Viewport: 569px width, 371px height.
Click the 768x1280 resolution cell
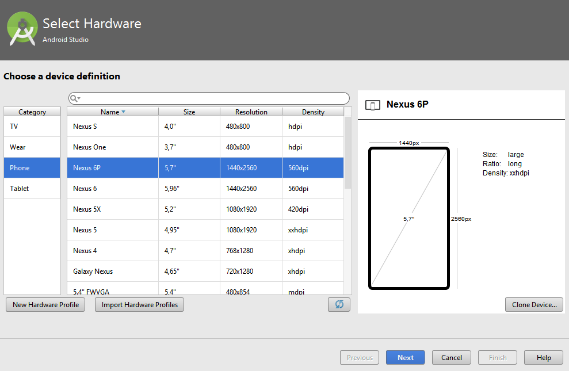pyautogui.click(x=251, y=250)
